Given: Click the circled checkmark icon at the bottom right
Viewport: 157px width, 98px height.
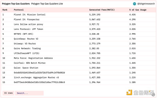Looking at the screenshot, I should (153, 95).
